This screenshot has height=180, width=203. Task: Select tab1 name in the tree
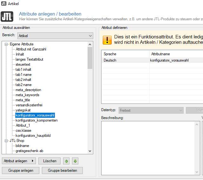(23, 75)
